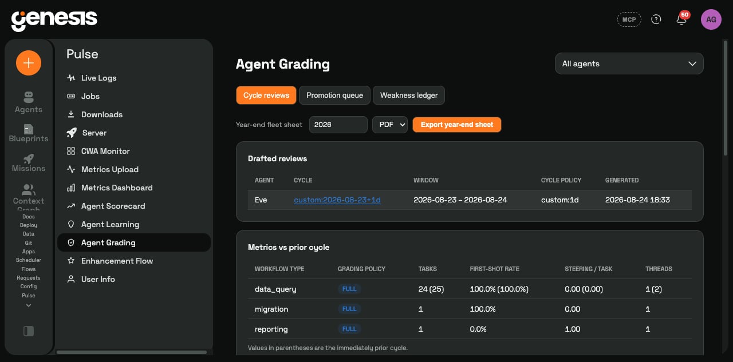Click the FULL badge in reporting row
This screenshot has width=733, height=362.
tap(349, 329)
